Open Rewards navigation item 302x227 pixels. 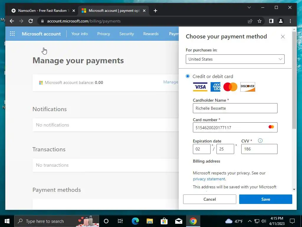[x=151, y=34]
